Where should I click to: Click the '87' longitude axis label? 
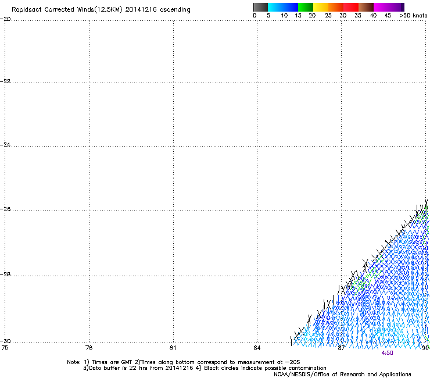[341, 348]
